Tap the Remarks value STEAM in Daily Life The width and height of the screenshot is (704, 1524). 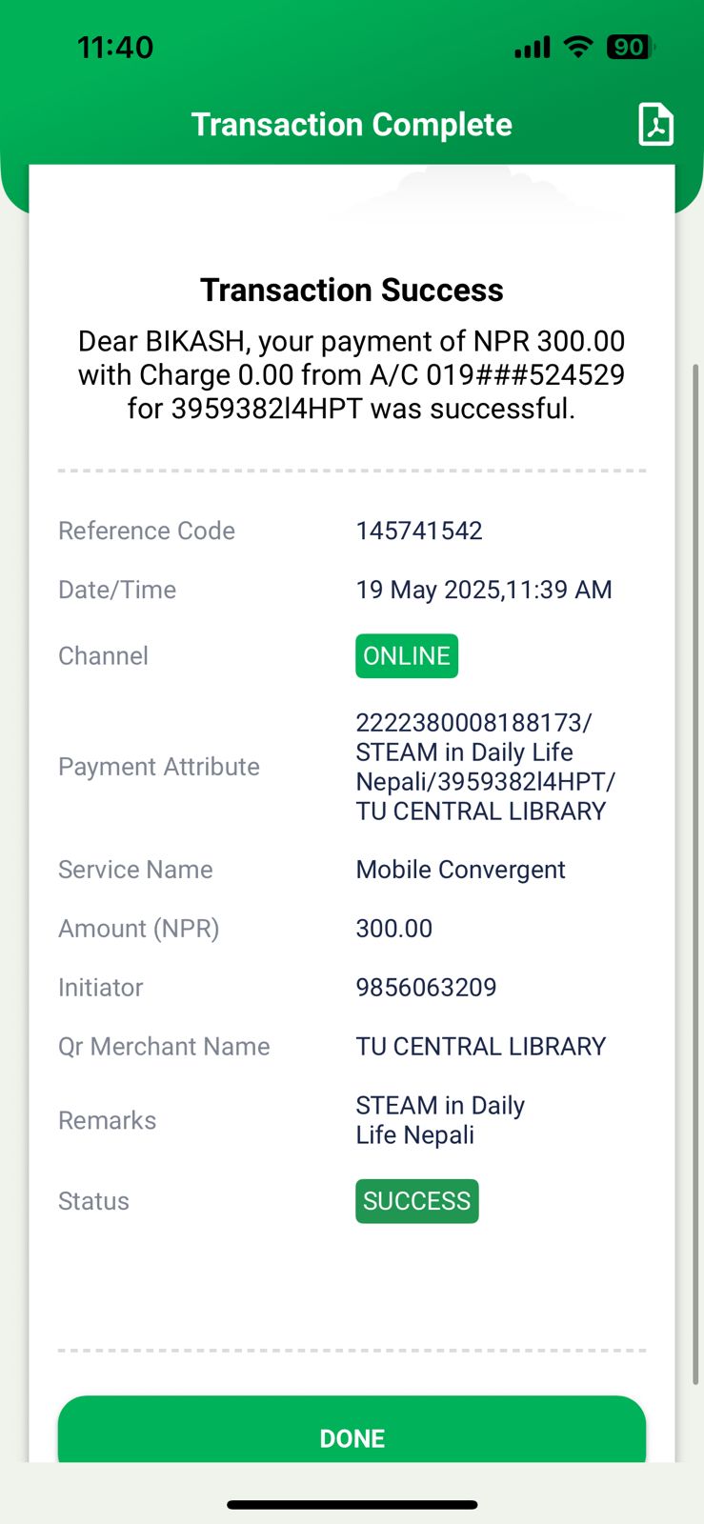click(440, 1120)
